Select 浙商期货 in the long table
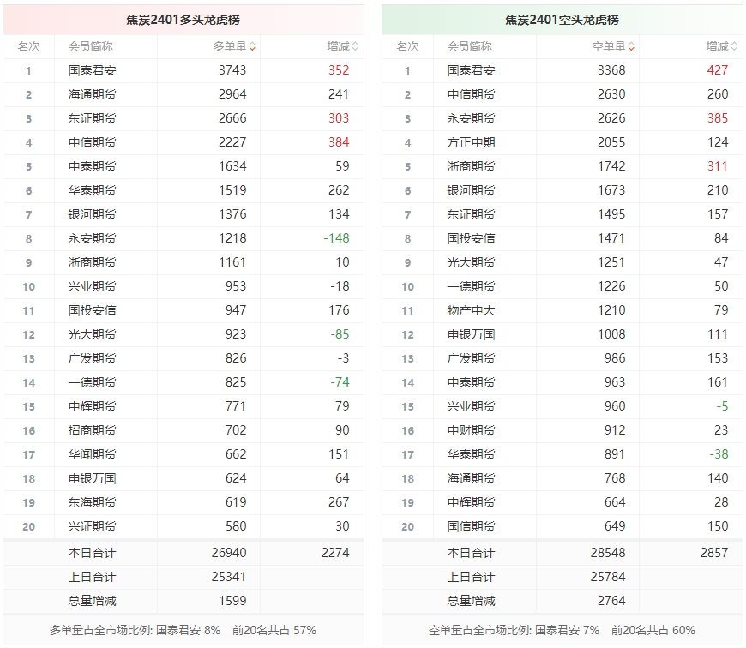 (92, 262)
